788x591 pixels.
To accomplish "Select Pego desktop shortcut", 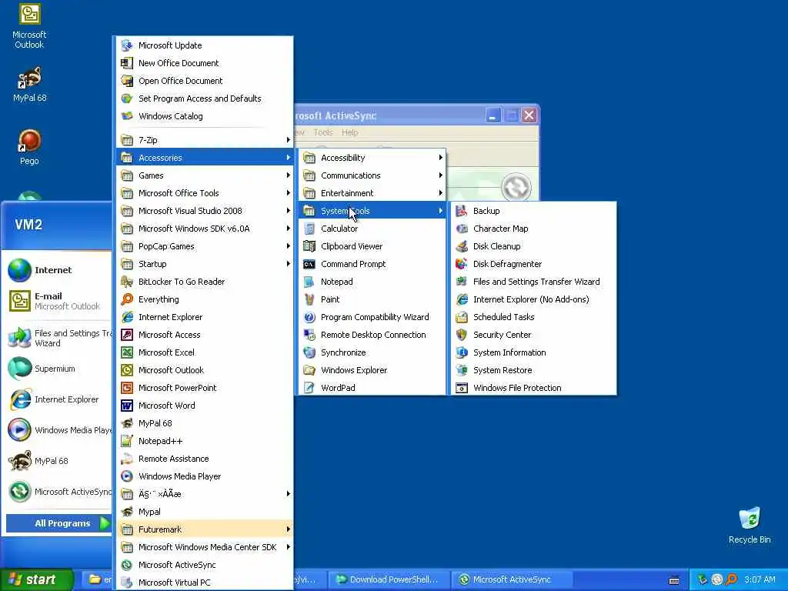I will click(29, 147).
